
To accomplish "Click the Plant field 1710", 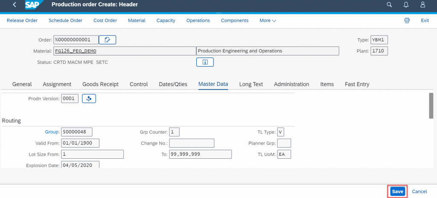I will 379,51.
